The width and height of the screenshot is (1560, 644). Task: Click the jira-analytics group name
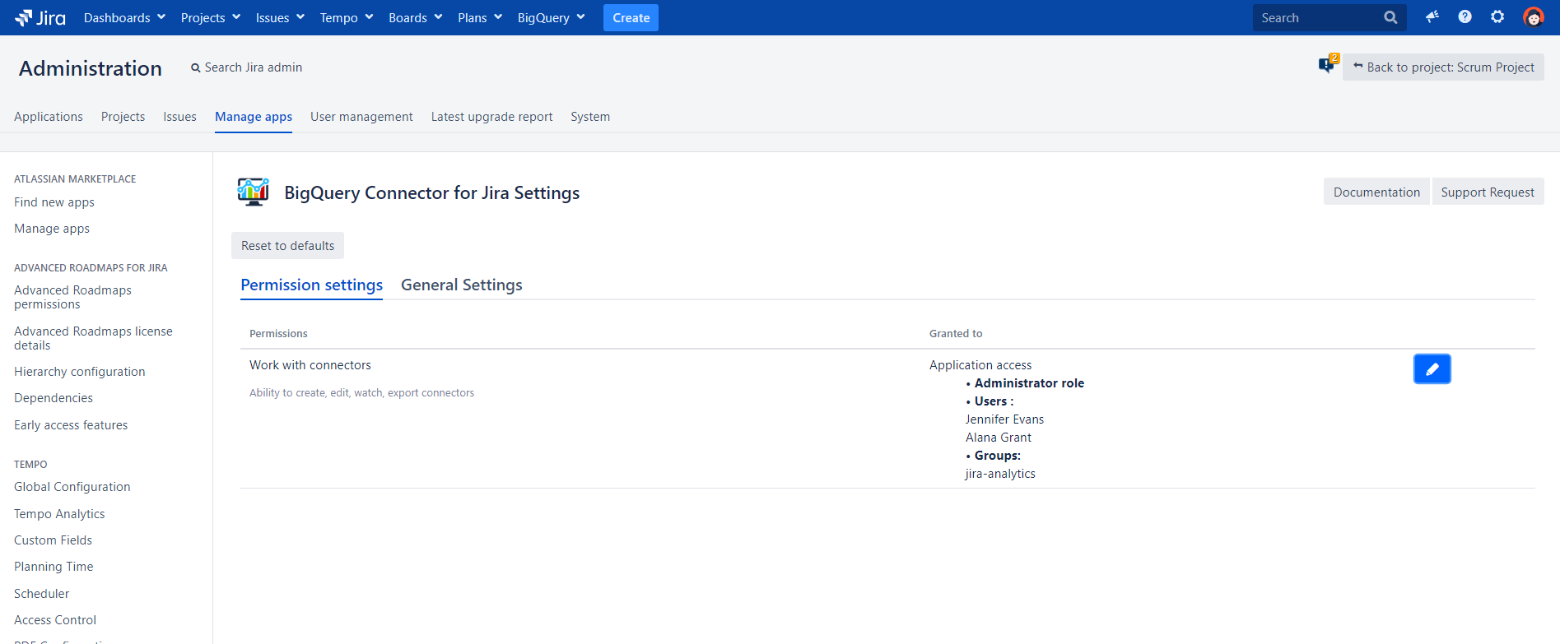pos(1000,474)
